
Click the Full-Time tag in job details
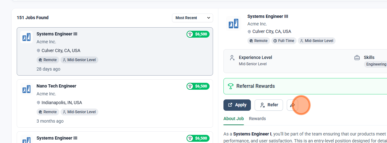(284, 41)
